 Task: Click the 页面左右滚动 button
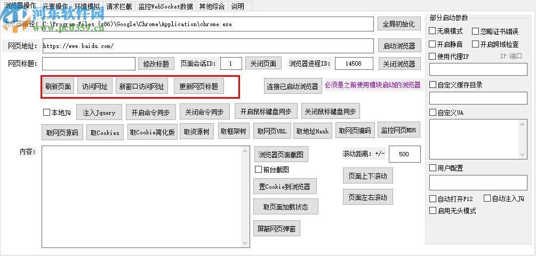[x=368, y=197]
